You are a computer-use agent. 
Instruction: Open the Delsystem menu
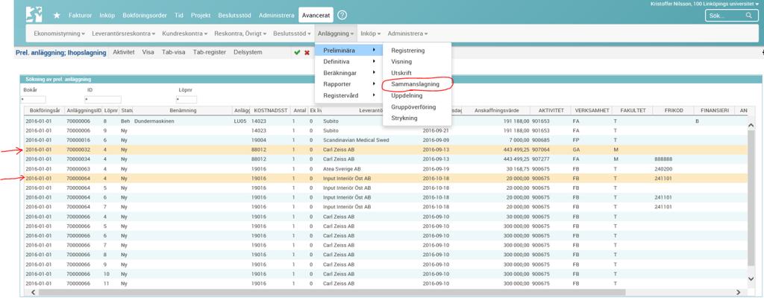pyautogui.click(x=248, y=52)
